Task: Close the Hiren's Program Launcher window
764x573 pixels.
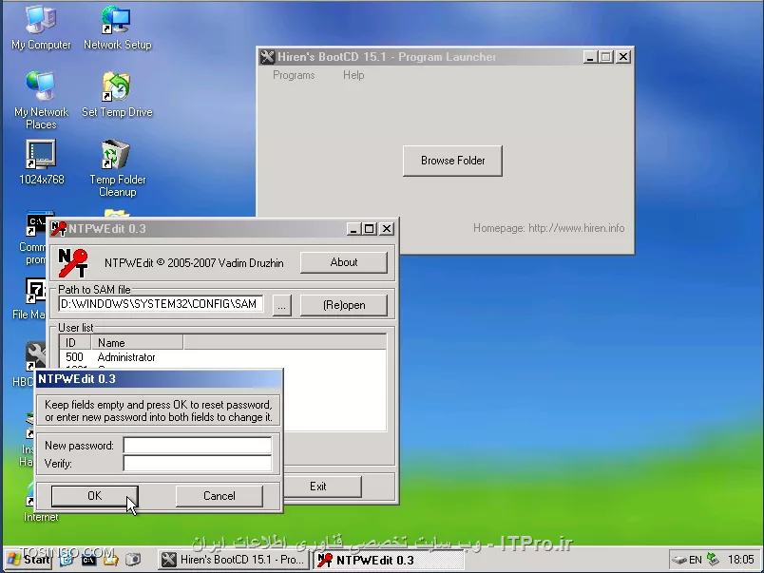Action: 623,57
